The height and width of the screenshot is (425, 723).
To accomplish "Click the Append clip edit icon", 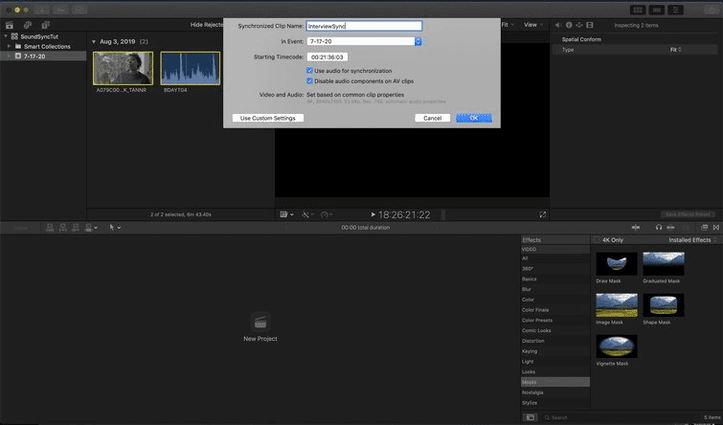I will pos(75,227).
